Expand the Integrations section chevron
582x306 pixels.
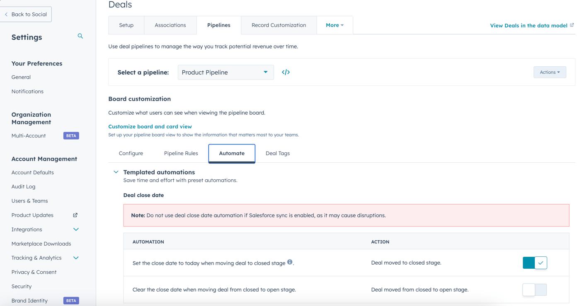(76, 229)
